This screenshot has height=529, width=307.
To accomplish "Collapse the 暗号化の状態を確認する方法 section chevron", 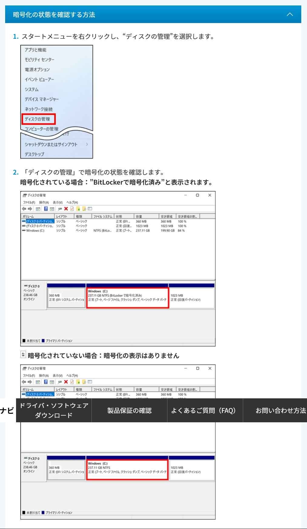I will [x=290, y=14].
